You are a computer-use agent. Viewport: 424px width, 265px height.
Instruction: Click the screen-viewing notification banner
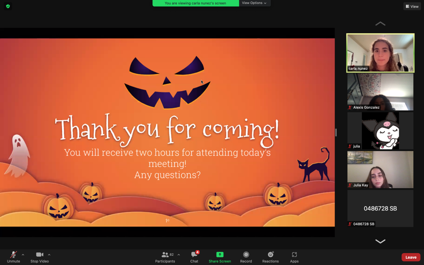(195, 3)
